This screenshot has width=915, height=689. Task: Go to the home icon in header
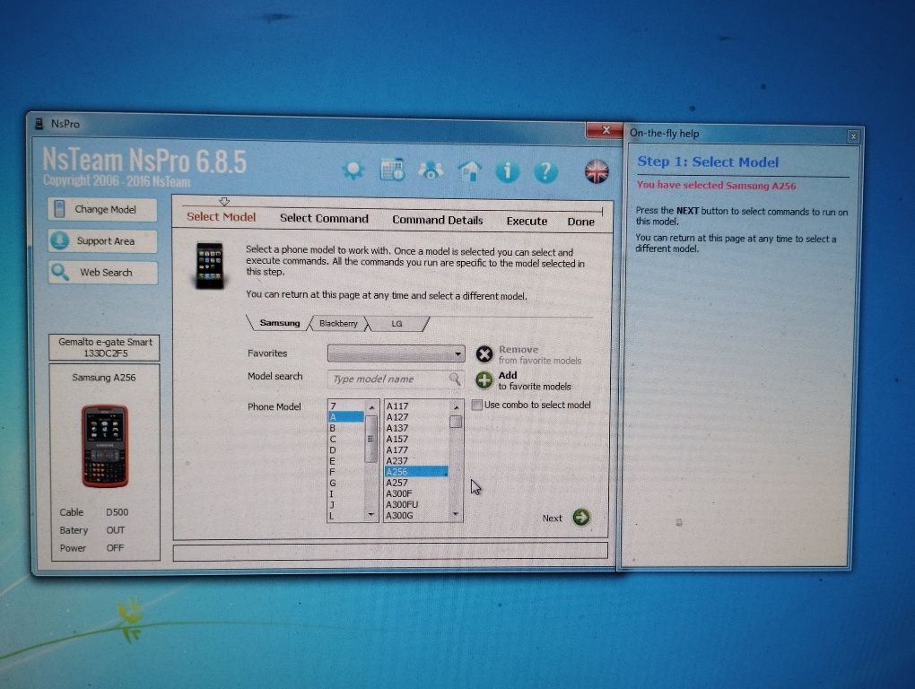coord(470,171)
